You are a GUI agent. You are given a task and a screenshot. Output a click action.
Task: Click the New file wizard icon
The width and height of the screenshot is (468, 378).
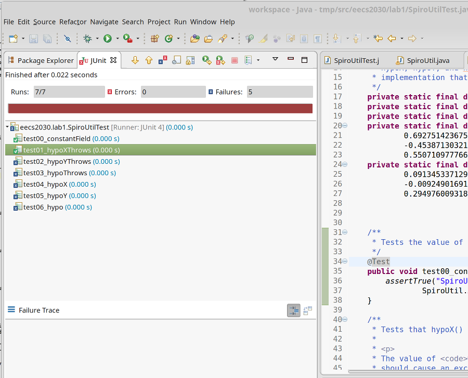point(14,39)
